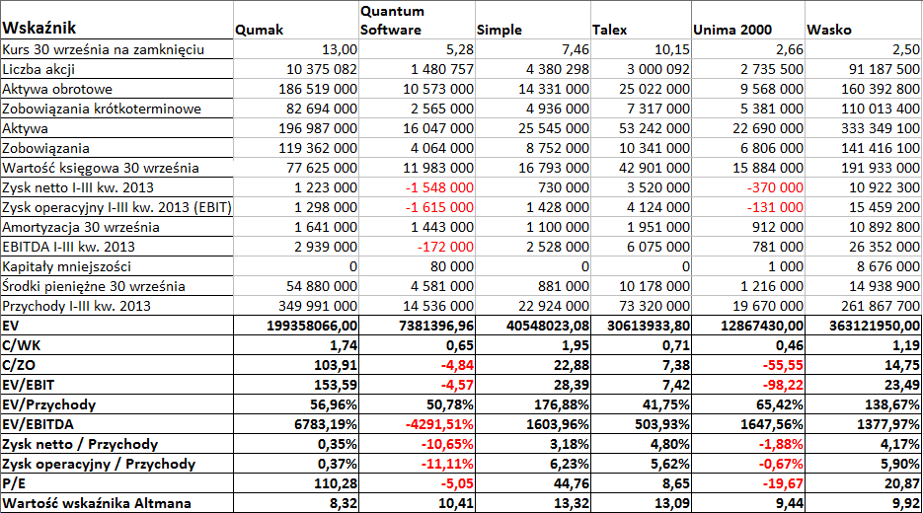Click Simple Altman value 13,32

pyautogui.click(x=572, y=503)
